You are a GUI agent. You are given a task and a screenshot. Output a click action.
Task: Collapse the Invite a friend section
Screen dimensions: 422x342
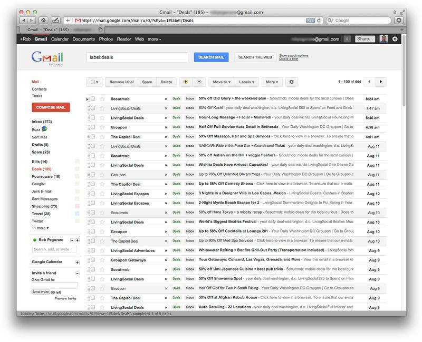[x=77, y=273]
